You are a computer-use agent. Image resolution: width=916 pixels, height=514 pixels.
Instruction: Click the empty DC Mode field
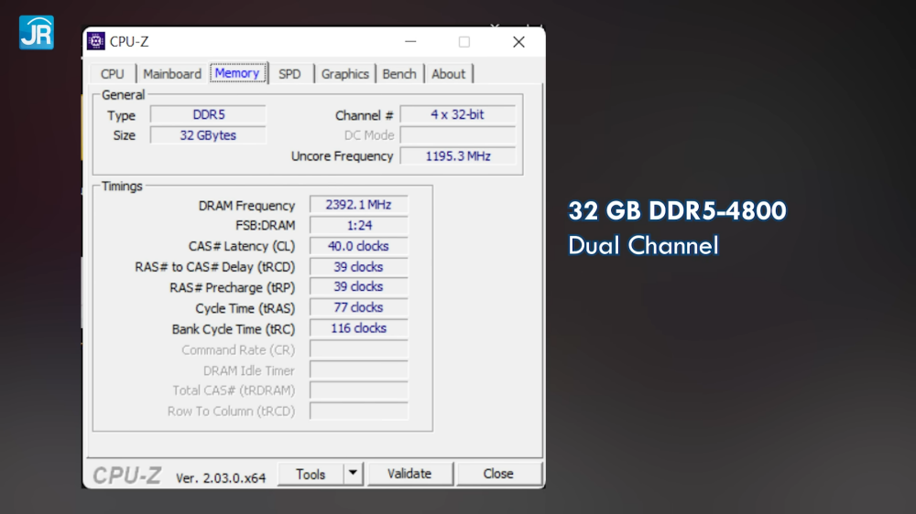click(x=457, y=135)
